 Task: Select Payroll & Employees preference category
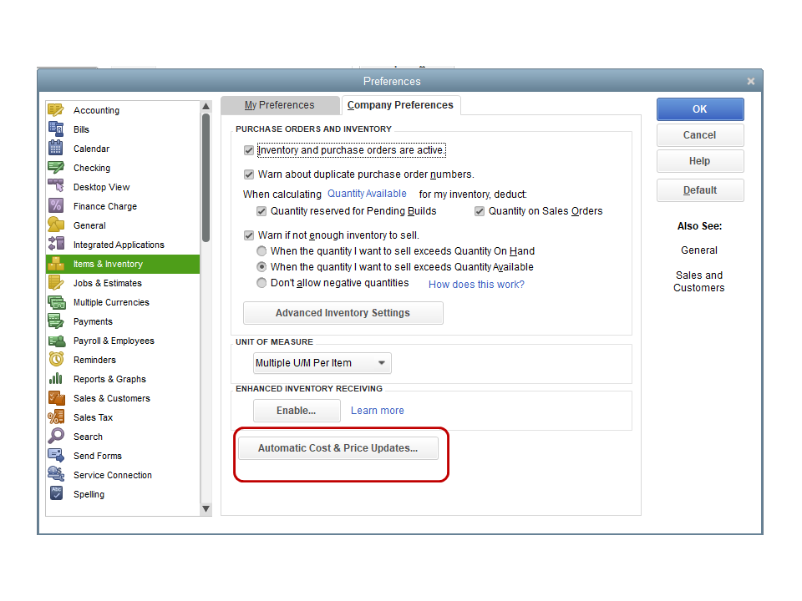(x=123, y=341)
